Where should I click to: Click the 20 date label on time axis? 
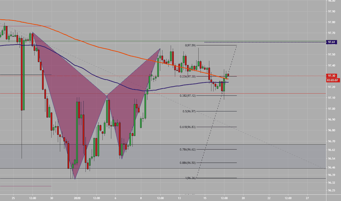(243, 198)
